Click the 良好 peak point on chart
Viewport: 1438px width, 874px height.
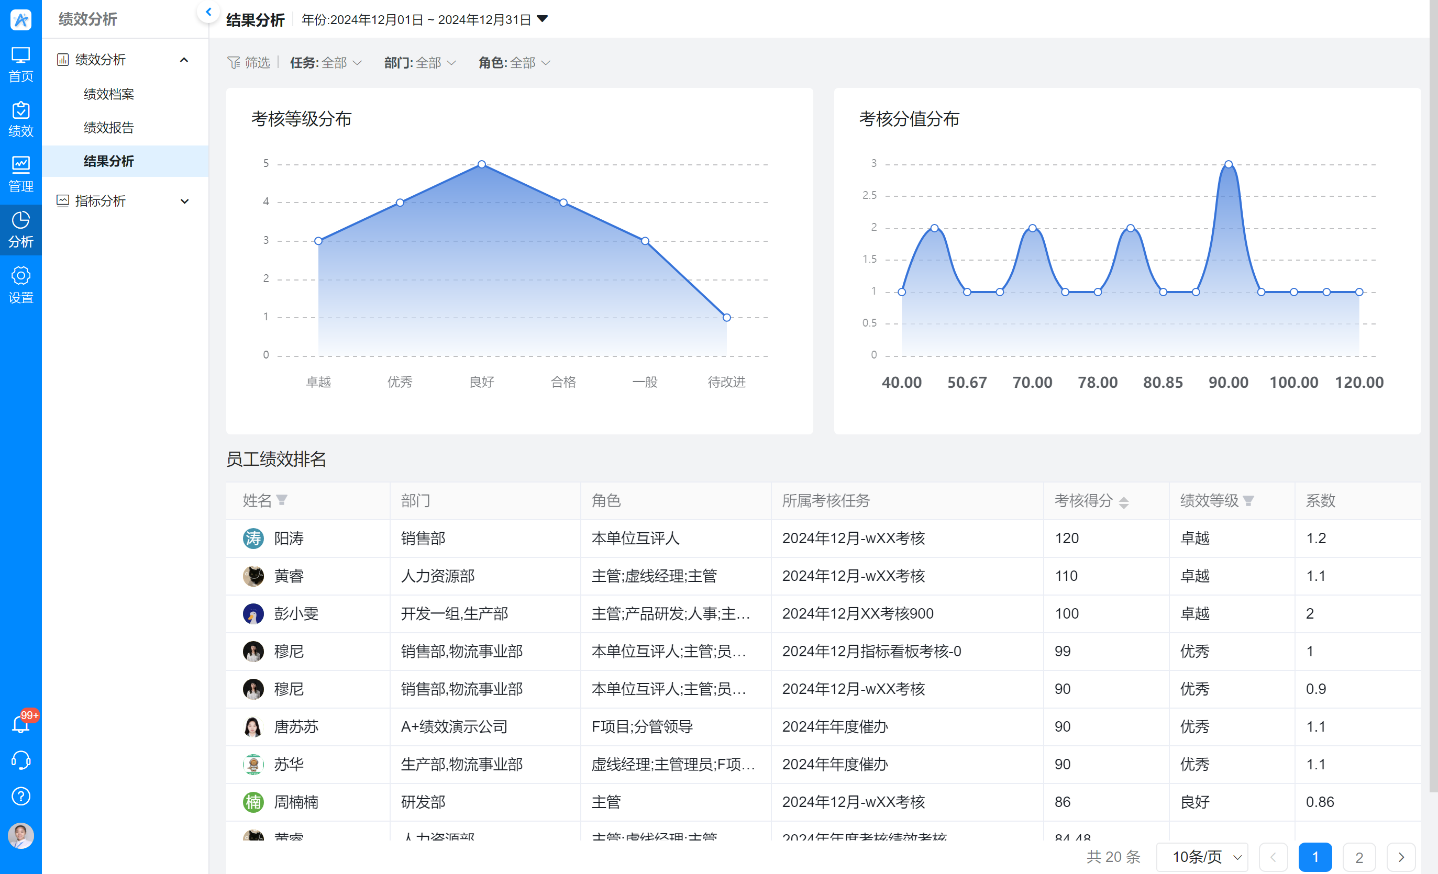(x=481, y=164)
